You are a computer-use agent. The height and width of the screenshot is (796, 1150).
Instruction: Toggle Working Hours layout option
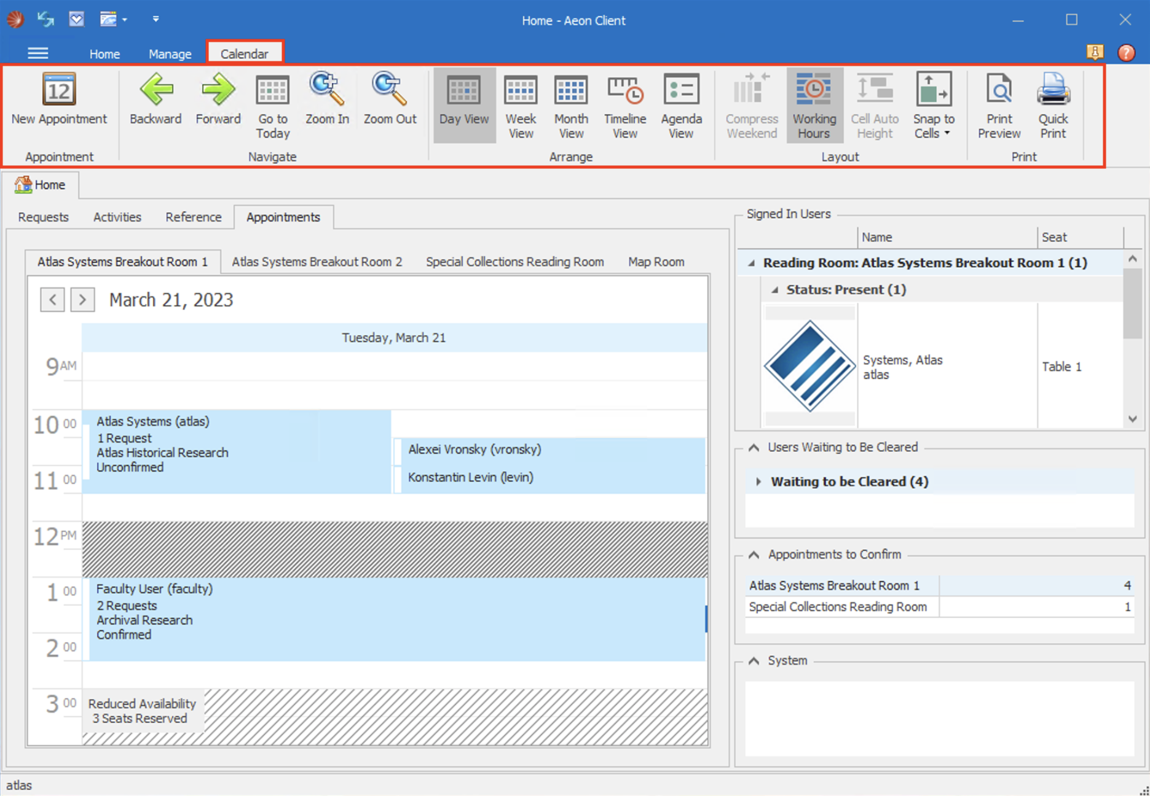814,106
